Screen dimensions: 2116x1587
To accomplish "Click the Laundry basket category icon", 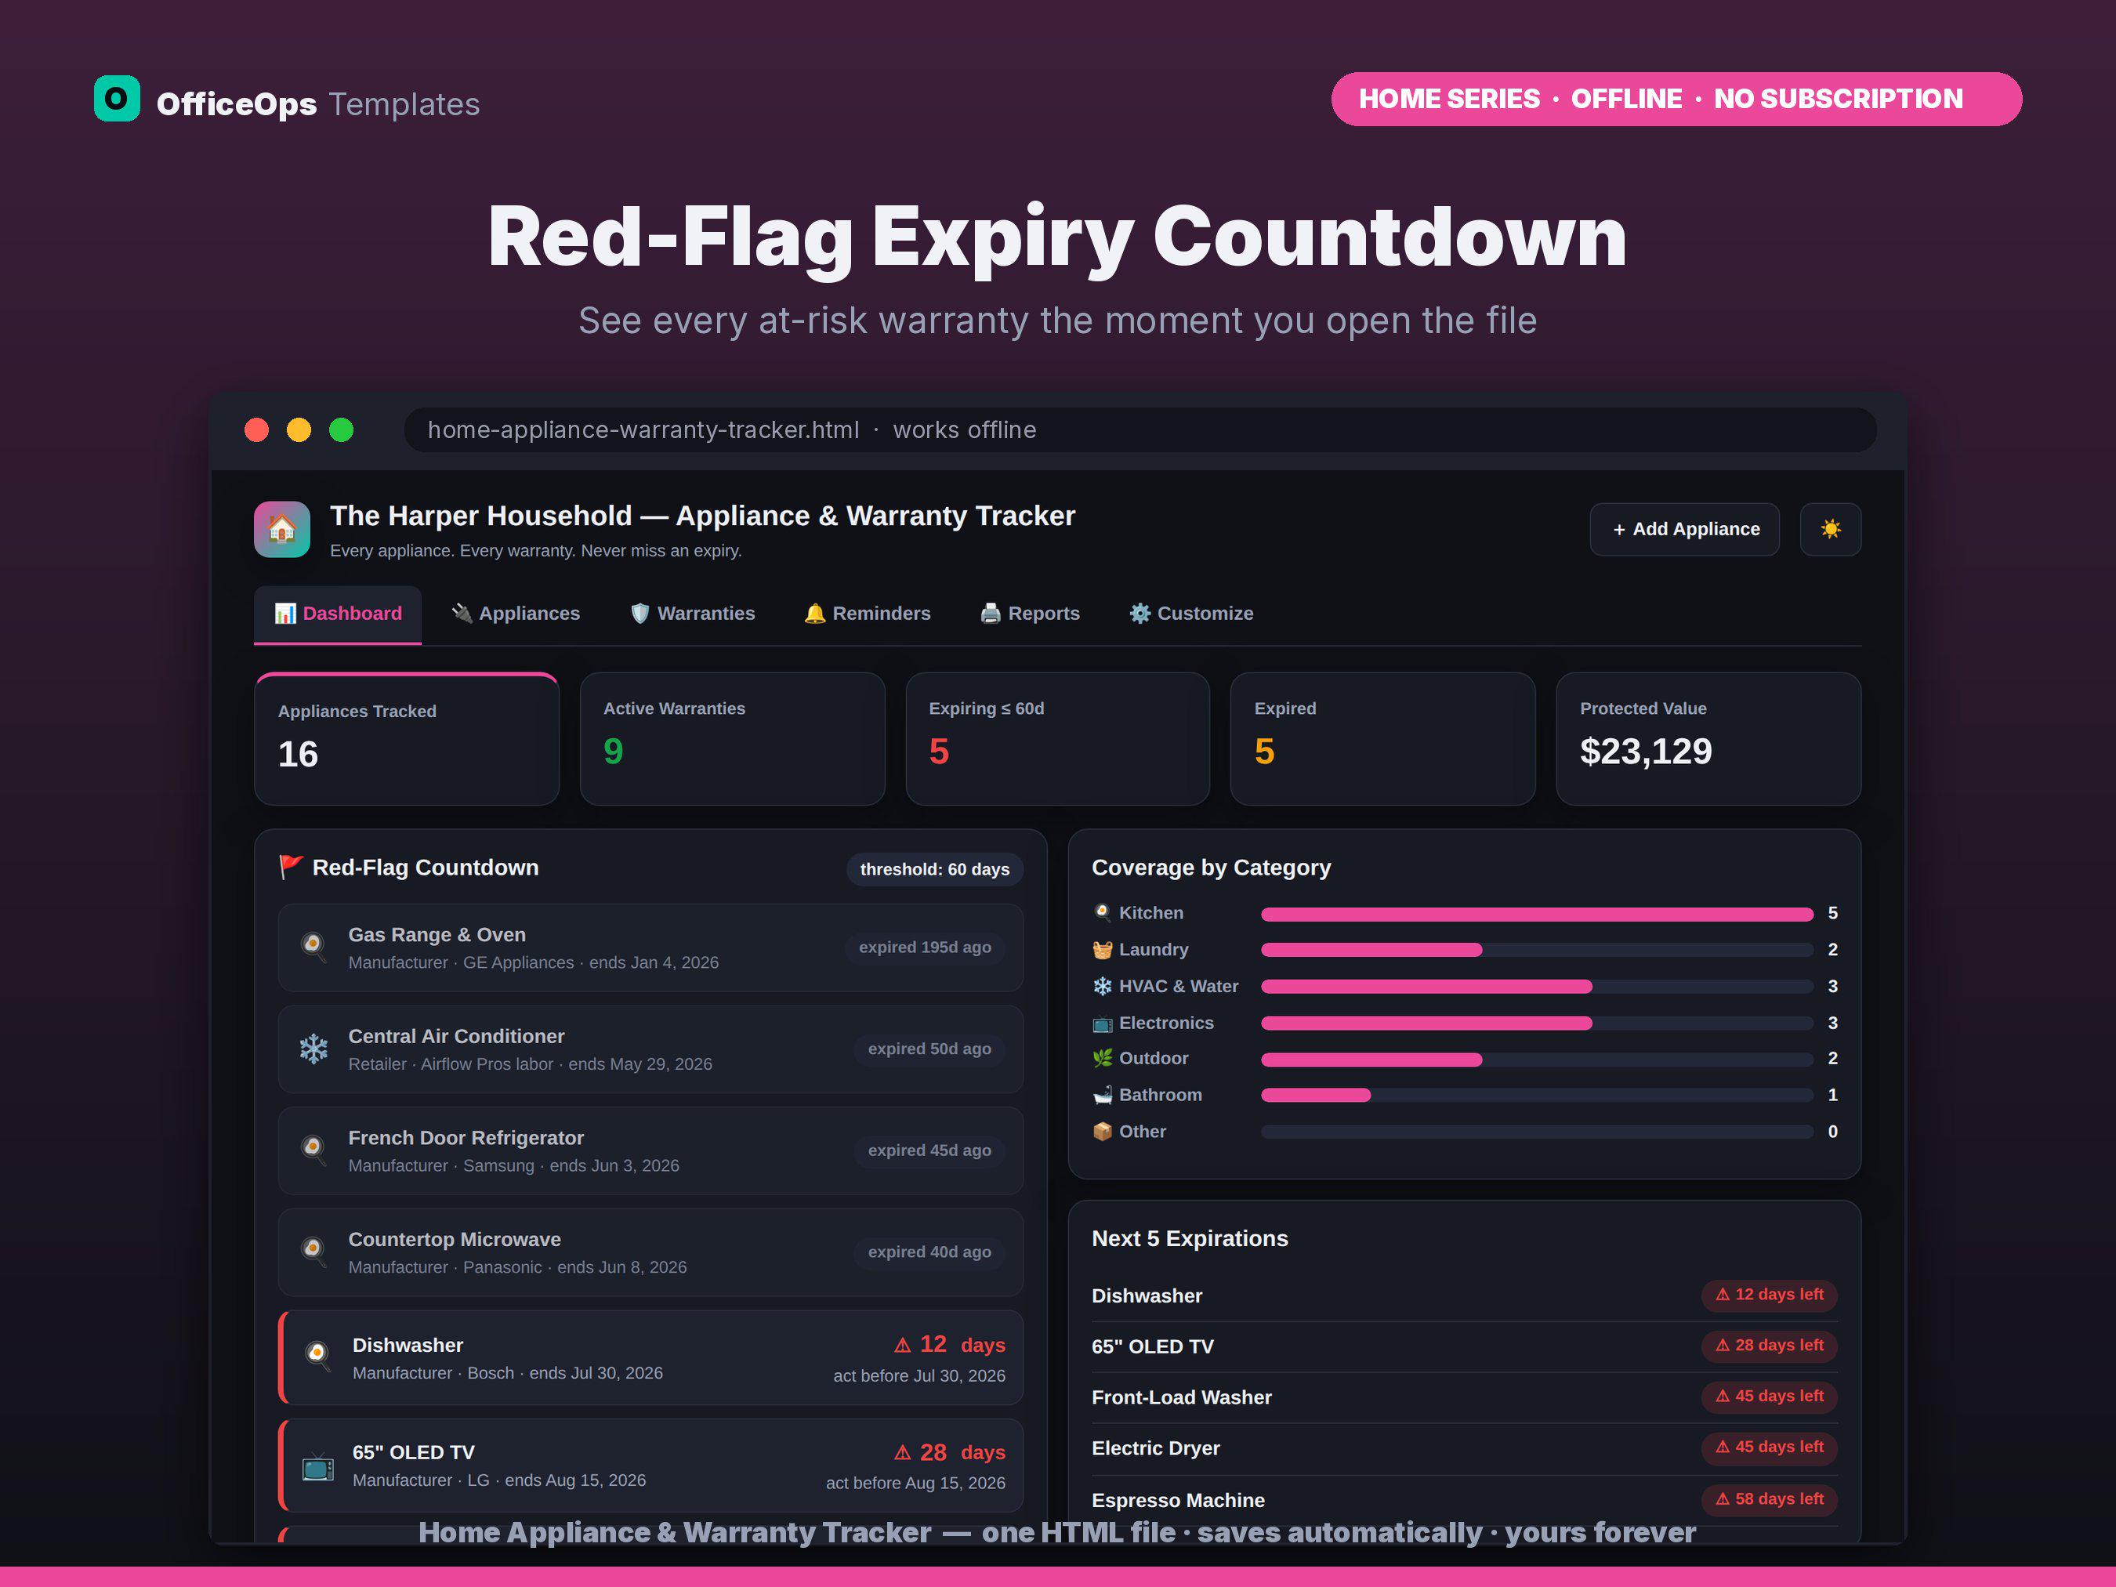I will pyautogui.click(x=1102, y=949).
